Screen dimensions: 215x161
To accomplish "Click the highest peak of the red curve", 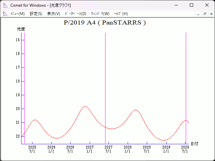I will (85, 106).
